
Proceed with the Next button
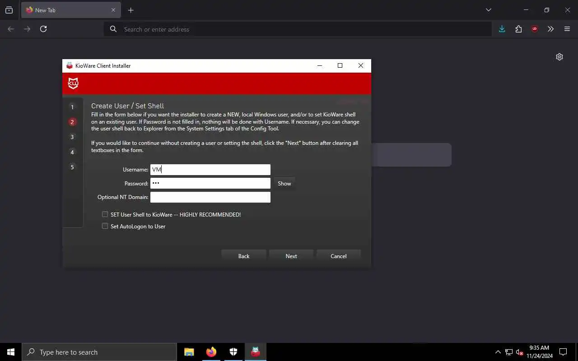click(291, 256)
